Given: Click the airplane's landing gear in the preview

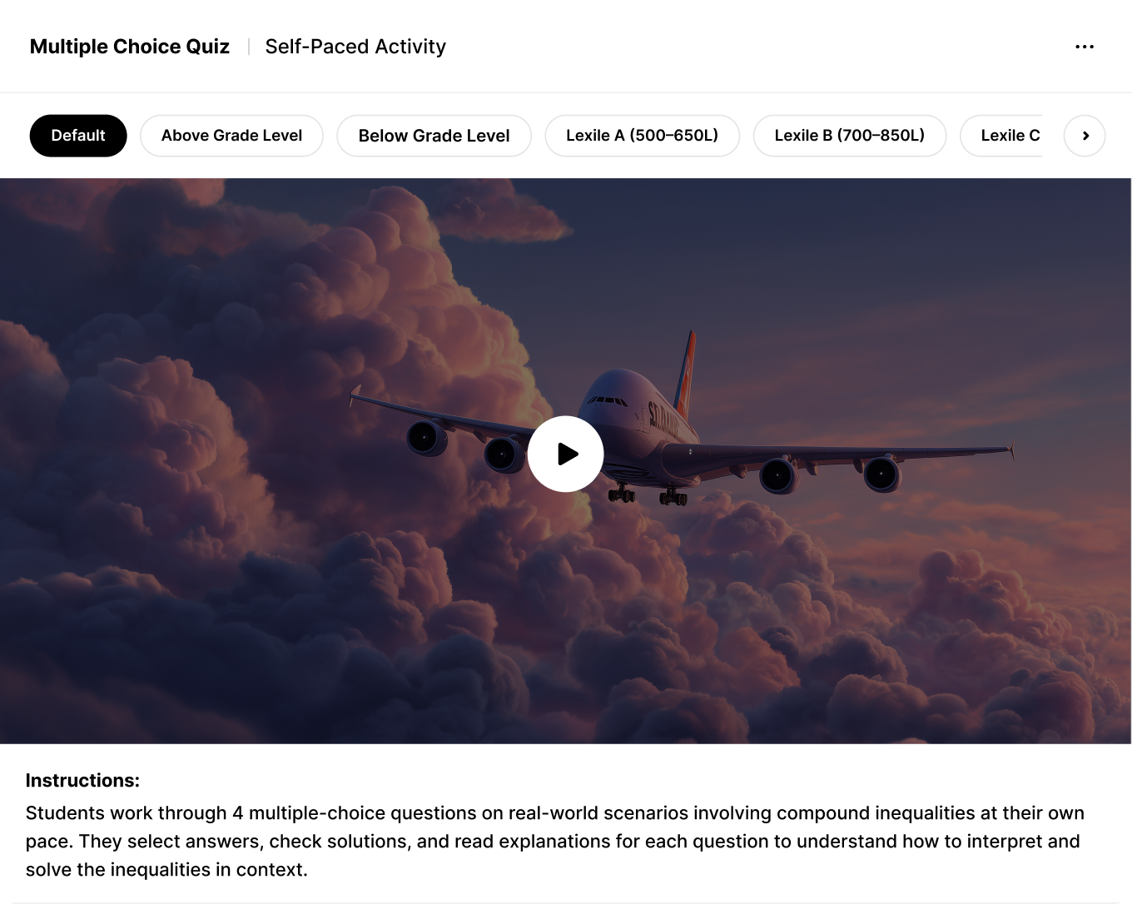Looking at the screenshot, I should 648,494.
